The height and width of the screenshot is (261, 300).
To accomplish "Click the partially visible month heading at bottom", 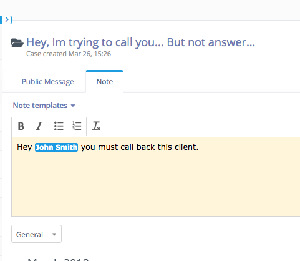I will coord(58,259).
